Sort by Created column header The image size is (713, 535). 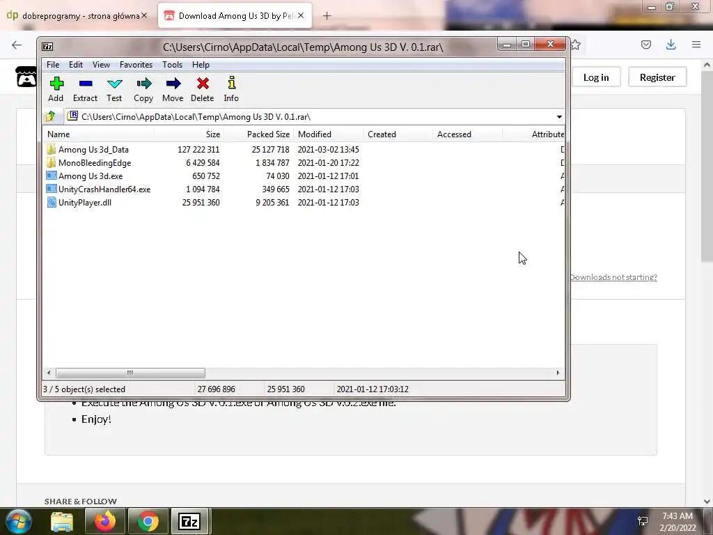(398, 134)
